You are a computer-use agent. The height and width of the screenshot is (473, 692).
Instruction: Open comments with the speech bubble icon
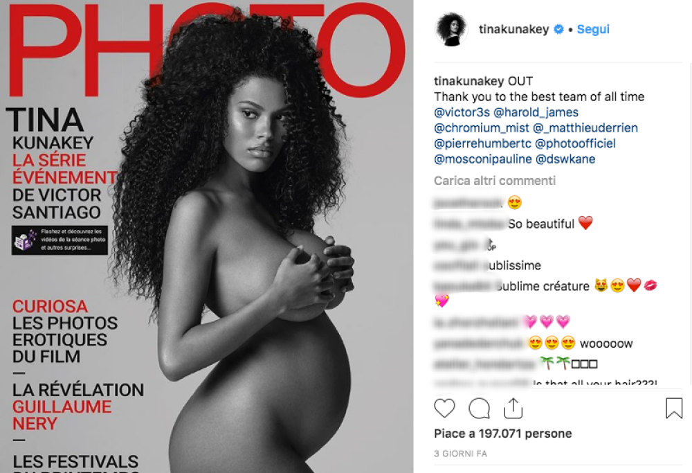[480, 408]
